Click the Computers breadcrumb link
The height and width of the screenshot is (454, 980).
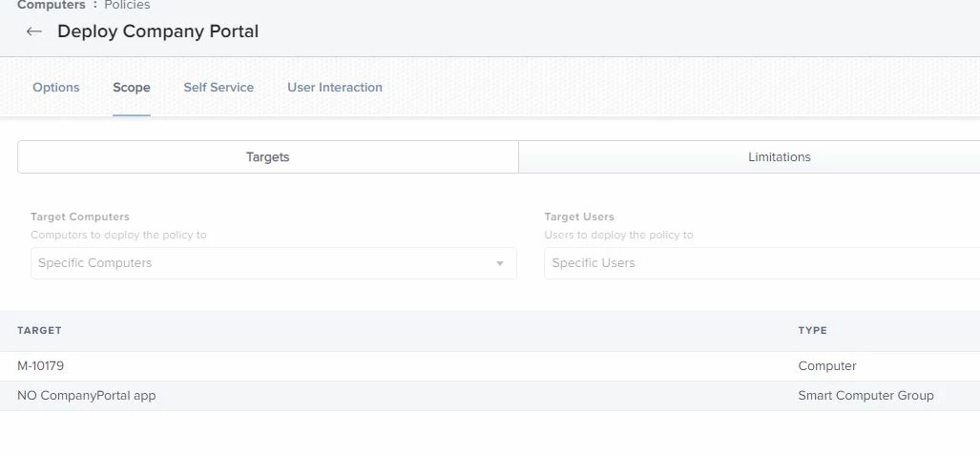(52, 5)
